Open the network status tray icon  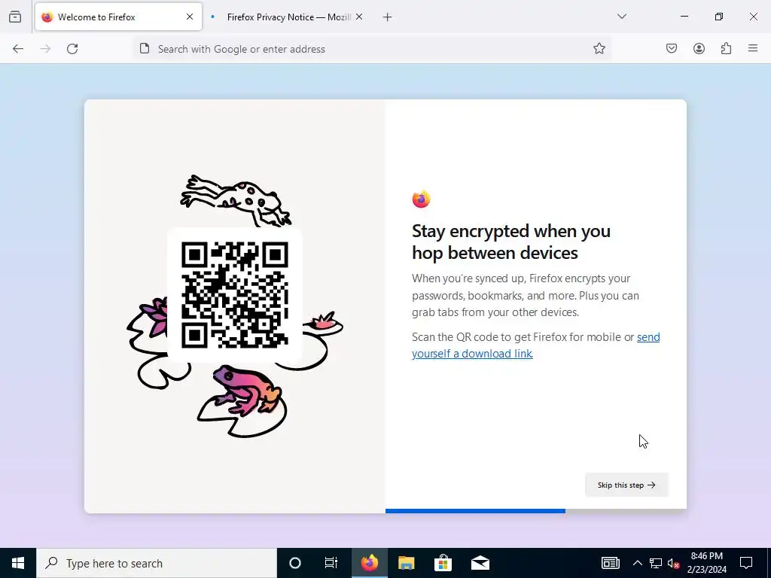click(x=656, y=563)
